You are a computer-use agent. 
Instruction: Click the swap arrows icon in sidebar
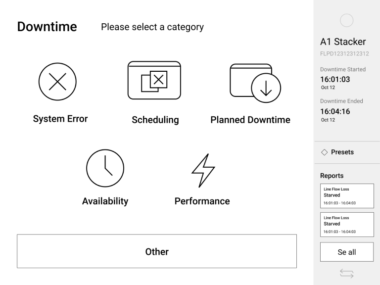click(x=347, y=272)
